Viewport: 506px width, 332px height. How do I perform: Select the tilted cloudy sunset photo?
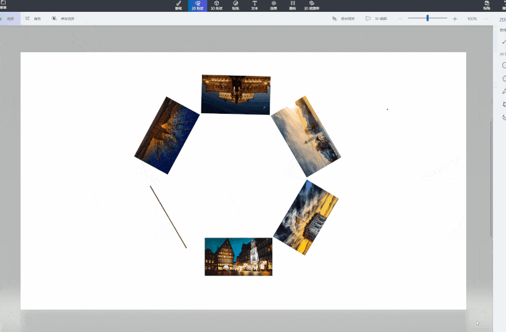pyautogui.click(x=306, y=218)
